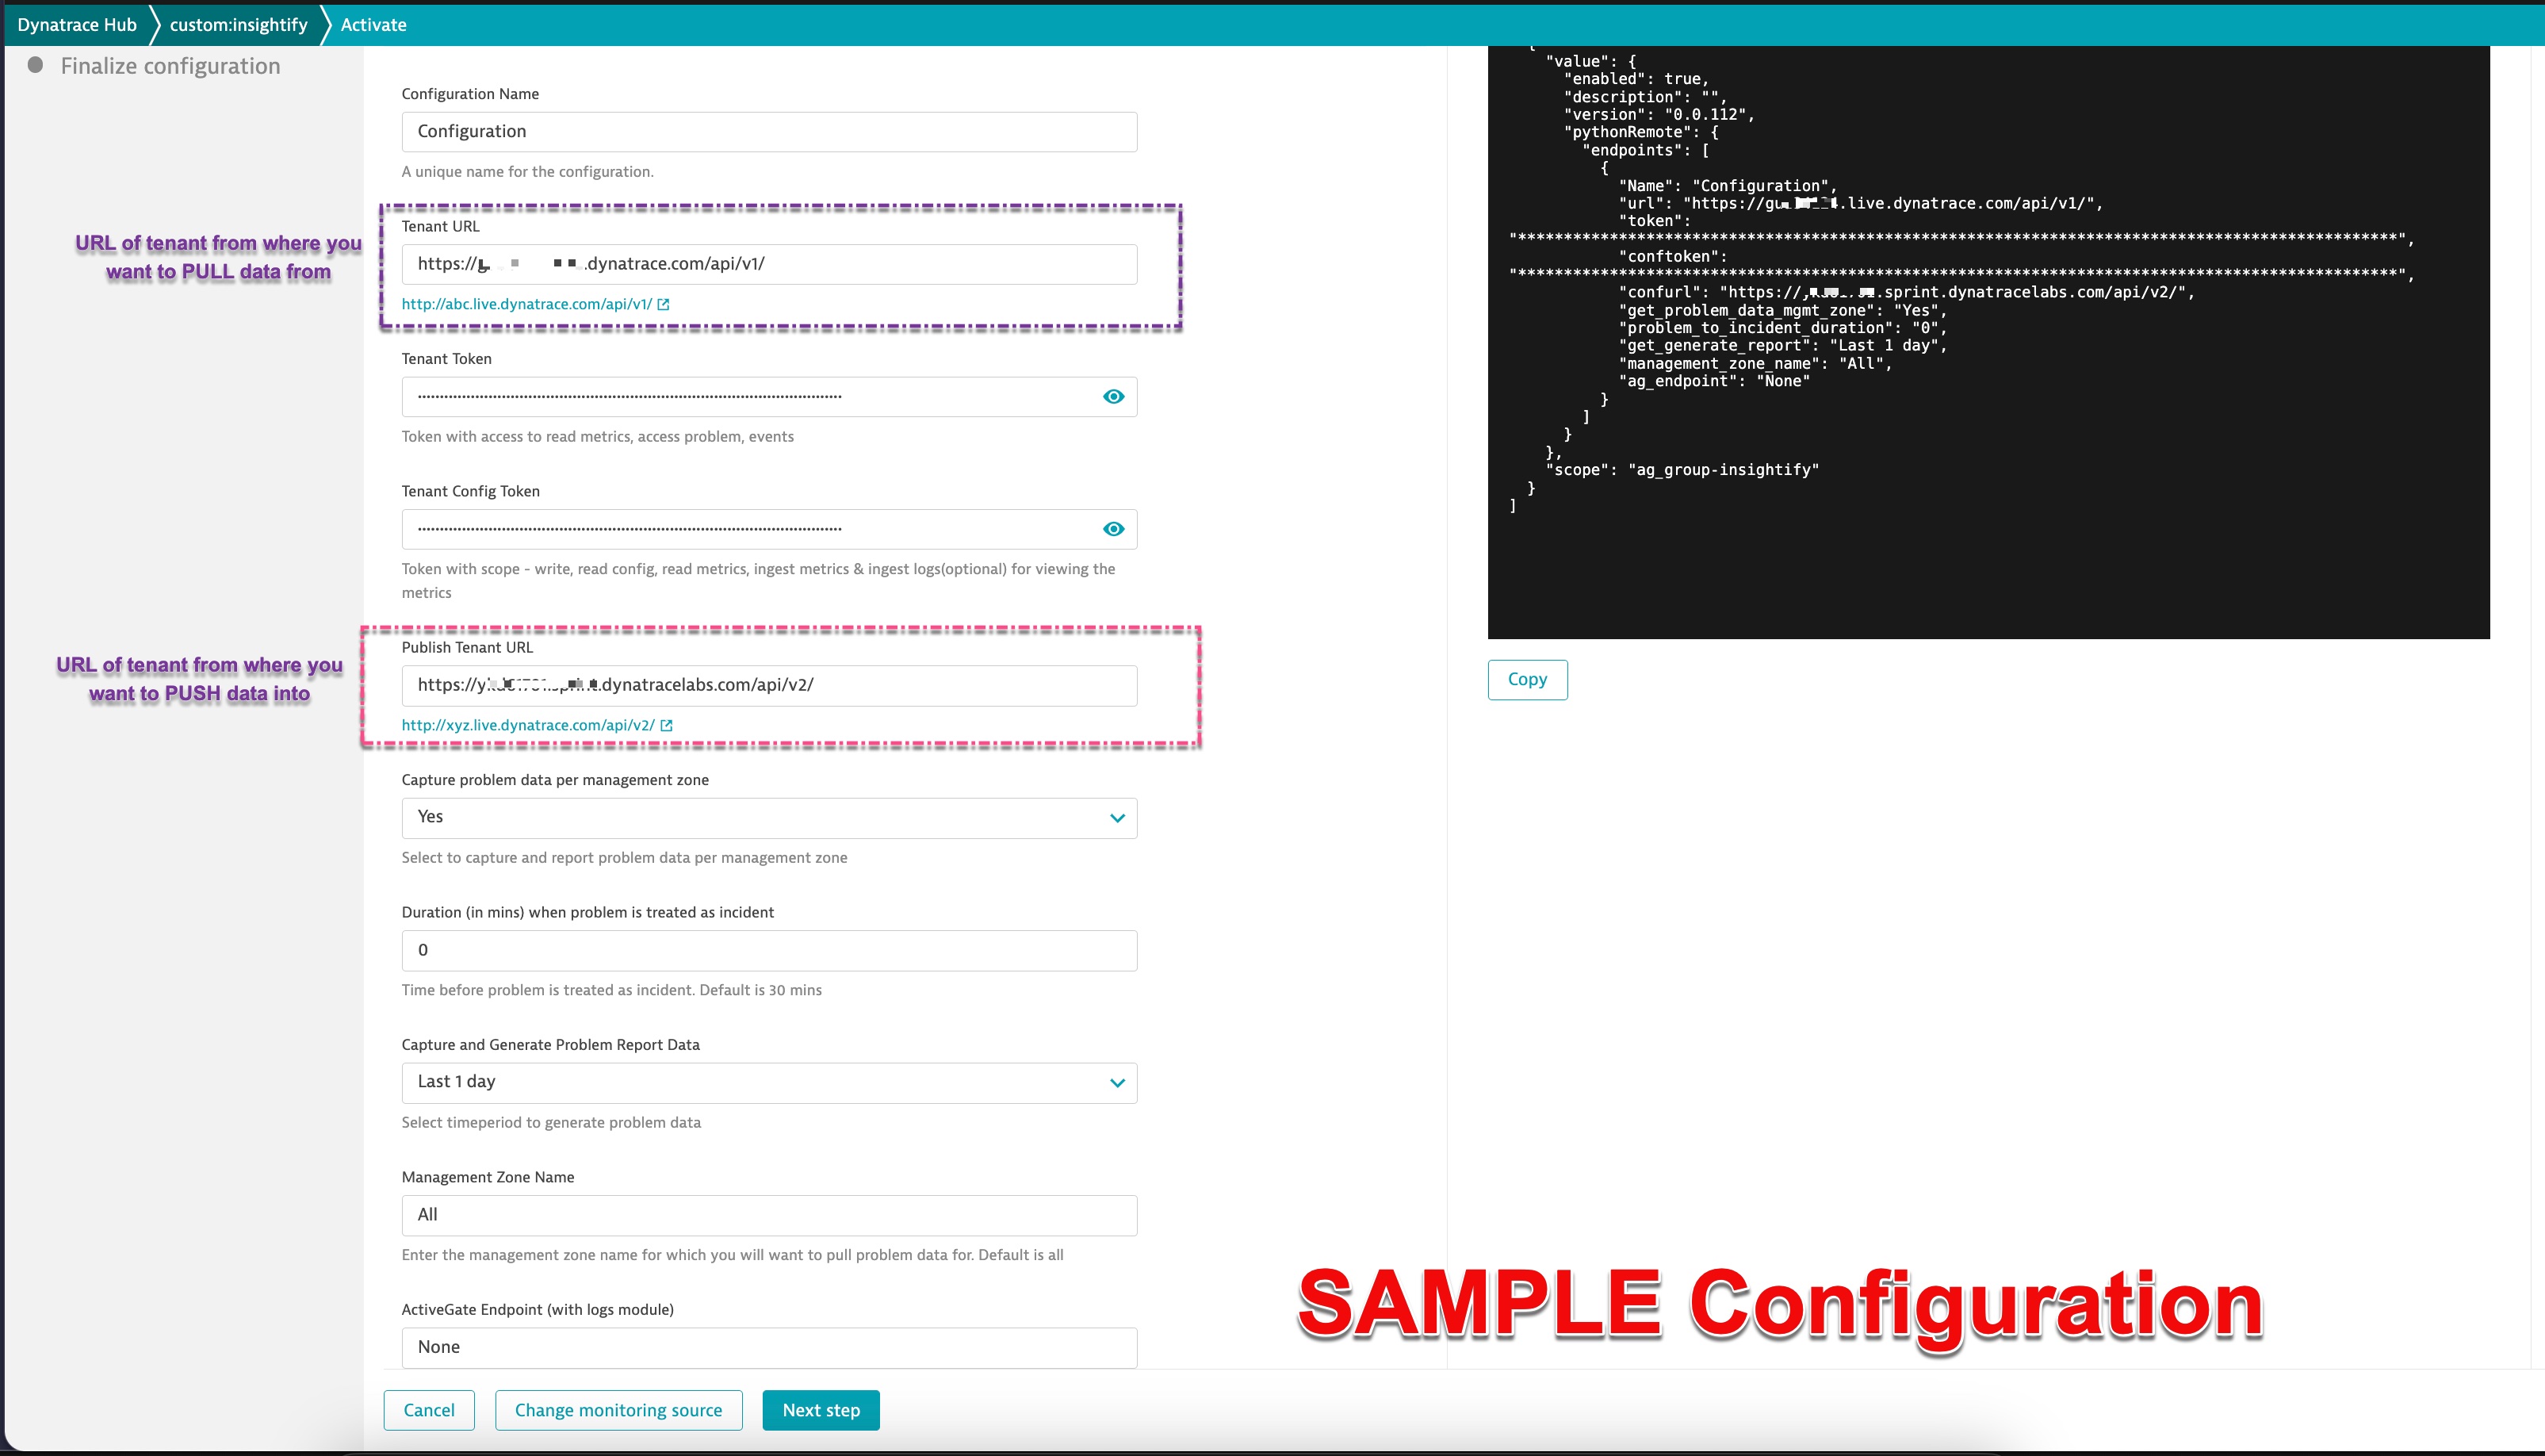Expand the Capture problem data dropdown
The height and width of the screenshot is (1456, 2545).
pyautogui.click(x=1117, y=816)
